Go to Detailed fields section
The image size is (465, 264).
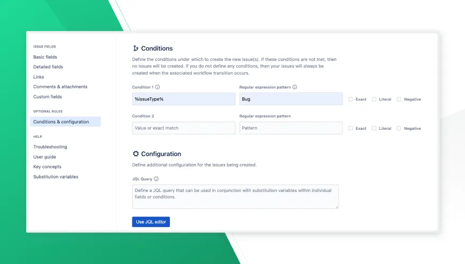(x=48, y=67)
